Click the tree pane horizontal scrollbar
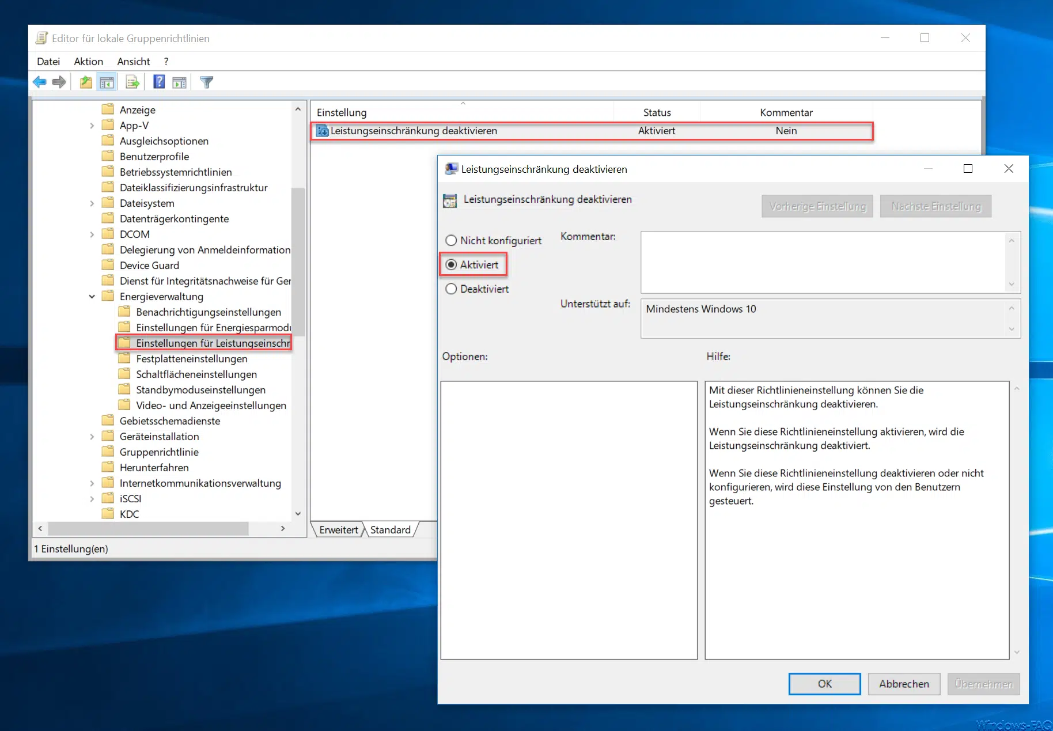The height and width of the screenshot is (731, 1053). point(148,528)
